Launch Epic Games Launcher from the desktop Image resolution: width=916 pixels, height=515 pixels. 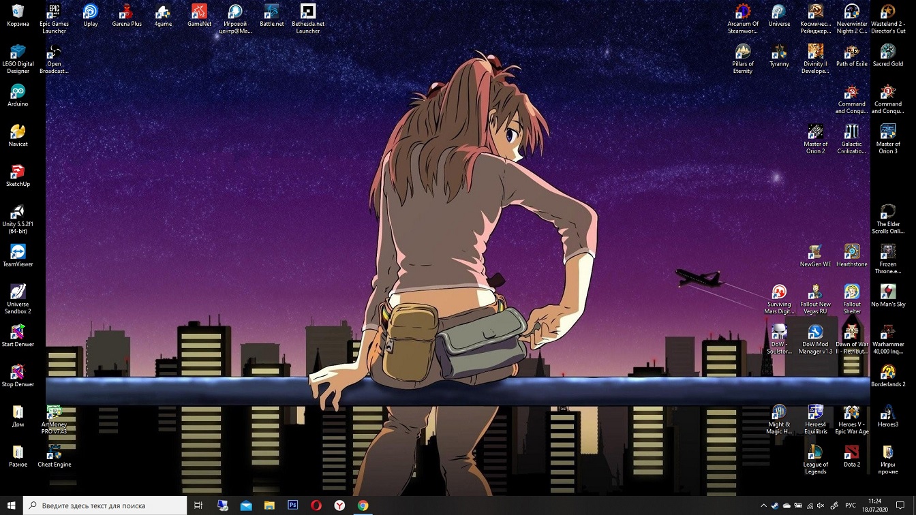(54, 19)
